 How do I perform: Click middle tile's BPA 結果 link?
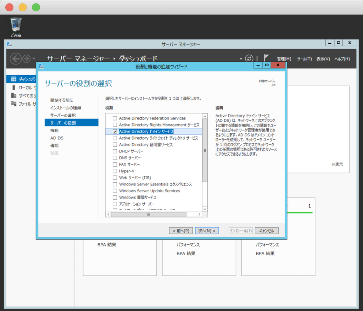click(x=186, y=254)
